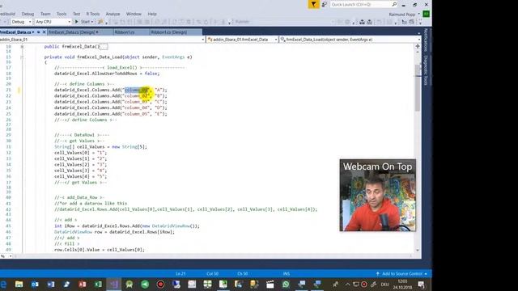This screenshot has width=518, height=291.
Task: Open WhatsApp from the taskbar
Action: (x=286, y=284)
